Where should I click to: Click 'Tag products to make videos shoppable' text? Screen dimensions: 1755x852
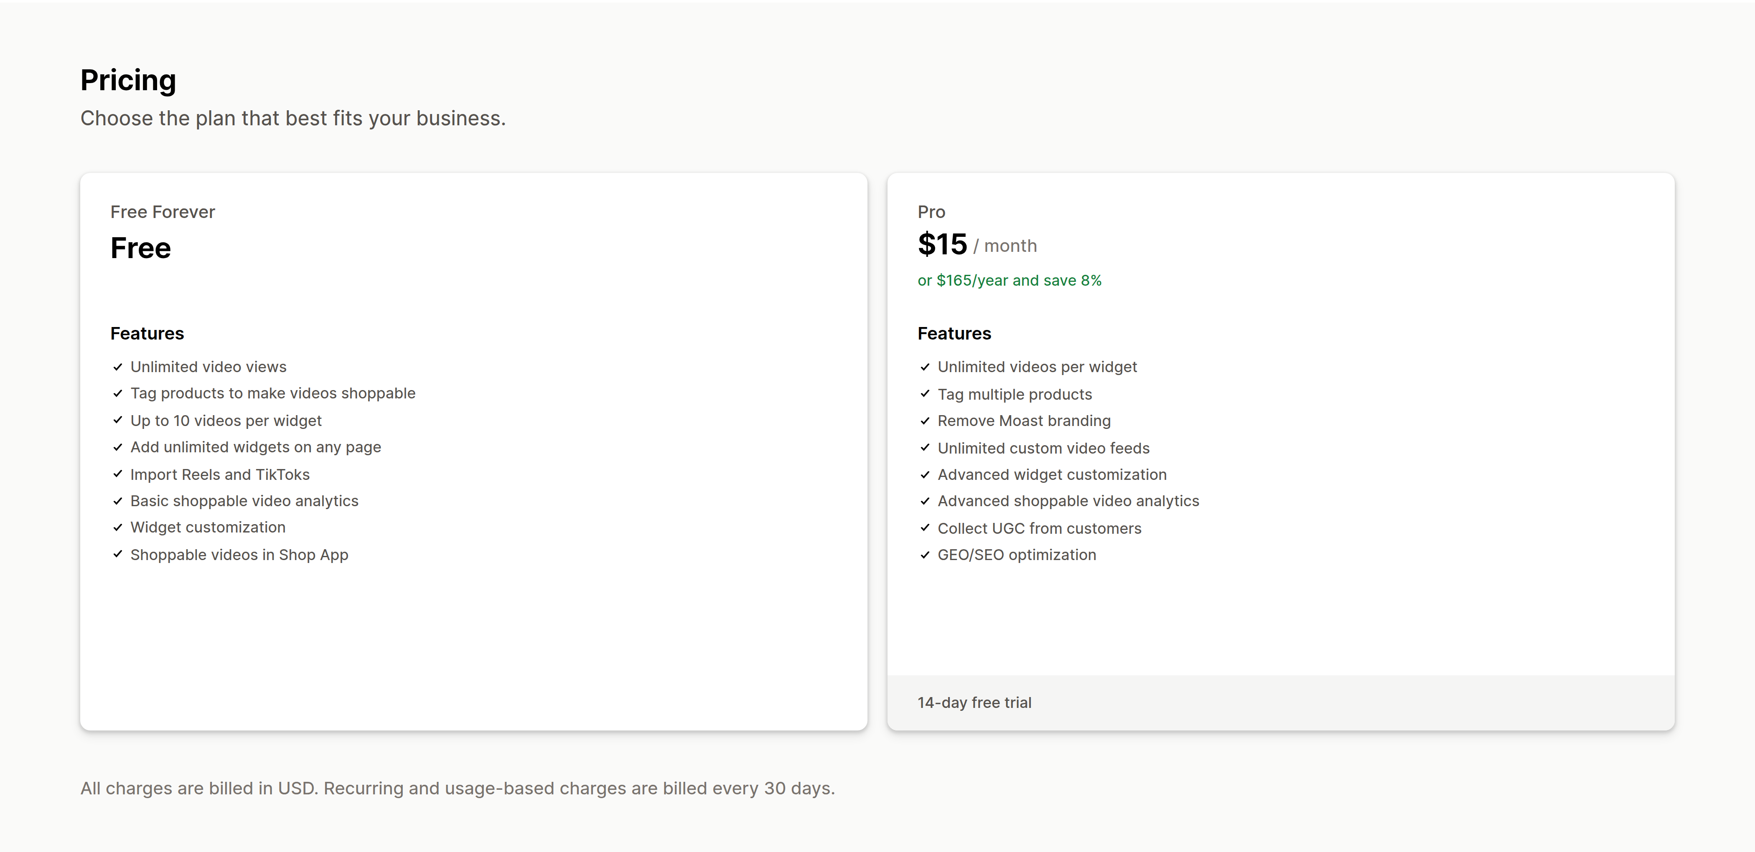click(273, 394)
